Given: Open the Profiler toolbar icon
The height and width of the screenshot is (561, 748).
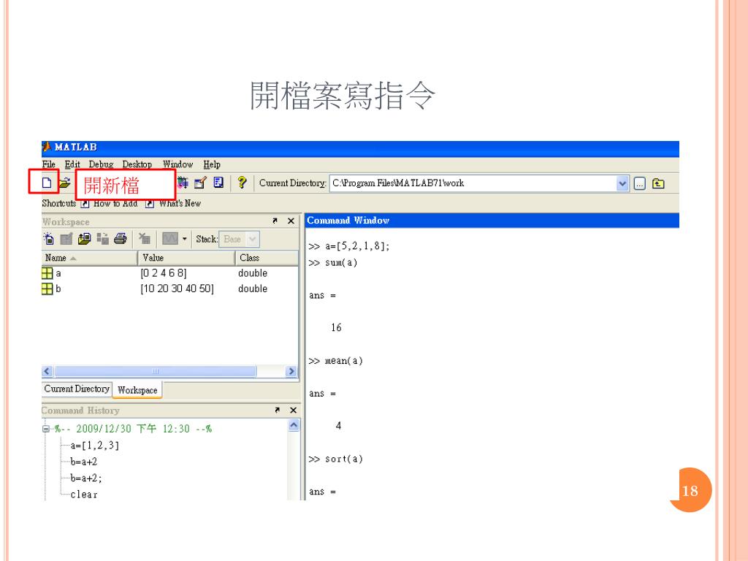Looking at the screenshot, I should pos(218,183).
